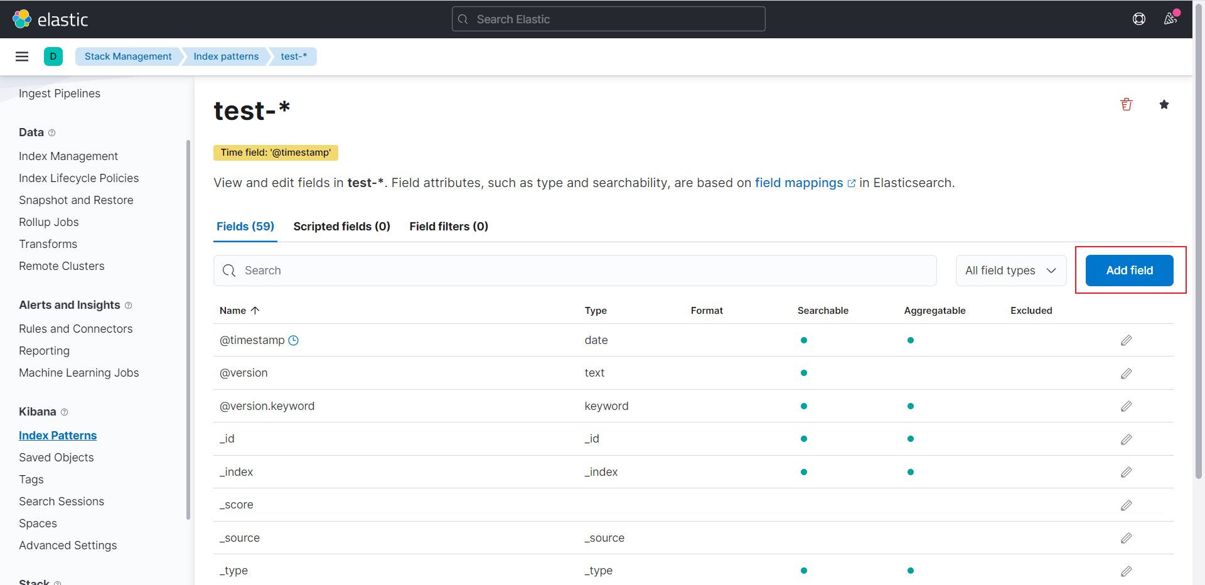
Task: Click the Aggregatable column header
Action: [x=935, y=310]
